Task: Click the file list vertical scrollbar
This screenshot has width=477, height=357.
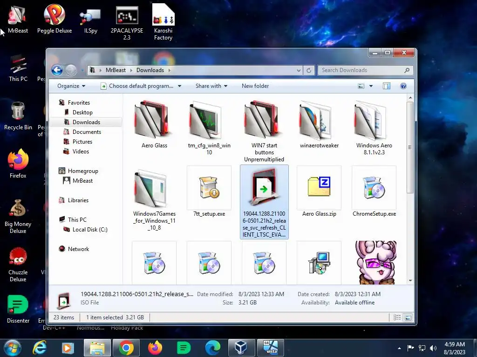Action: click(410, 147)
